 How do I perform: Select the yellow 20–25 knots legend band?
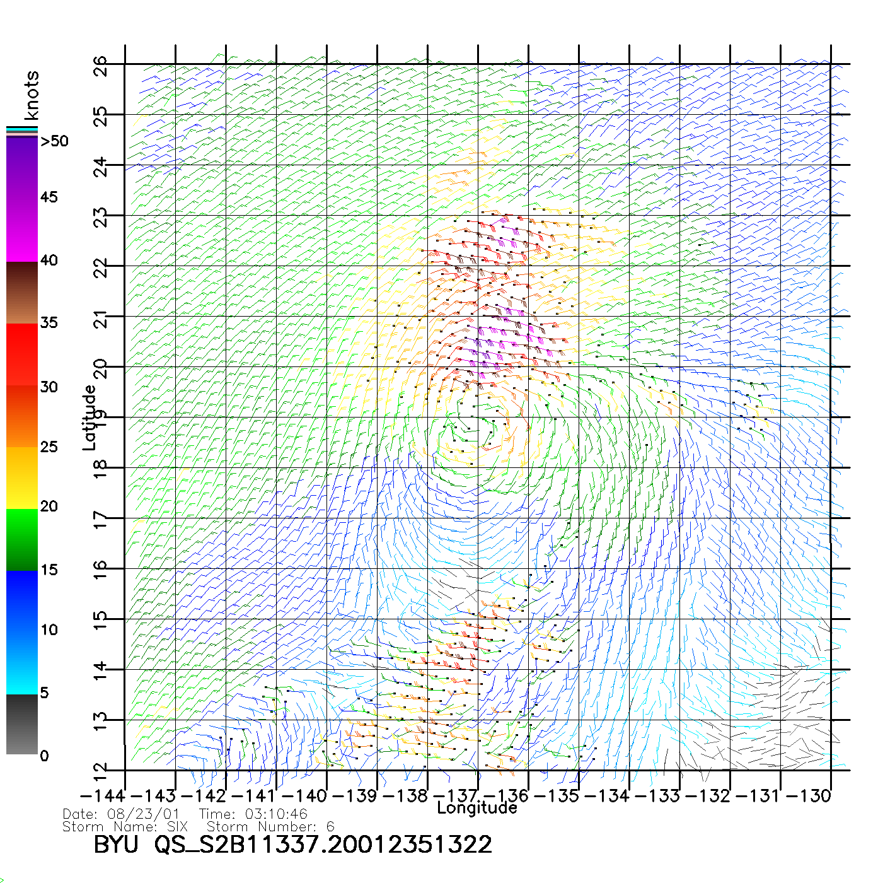click(x=21, y=477)
